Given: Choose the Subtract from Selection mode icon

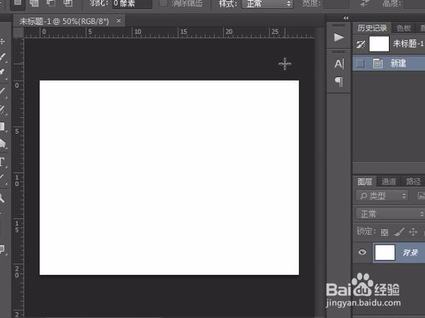Looking at the screenshot, I should [x=51, y=4].
